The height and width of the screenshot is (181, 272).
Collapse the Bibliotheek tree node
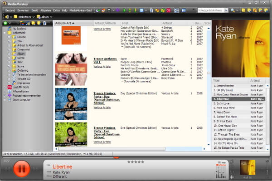pyautogui.click(x=5, y=33)
